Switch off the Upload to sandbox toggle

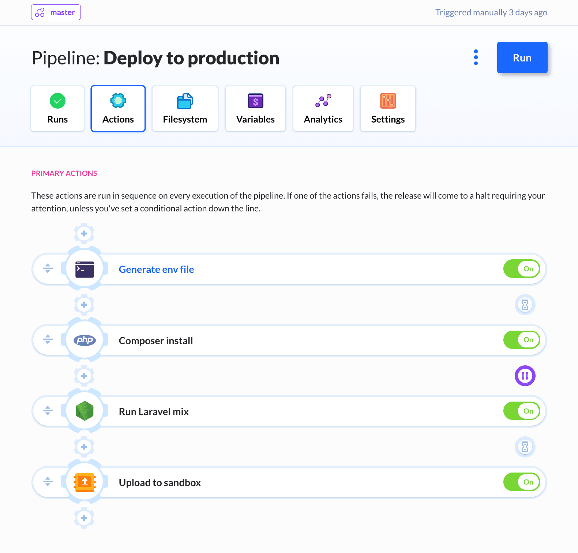point(522,482)
